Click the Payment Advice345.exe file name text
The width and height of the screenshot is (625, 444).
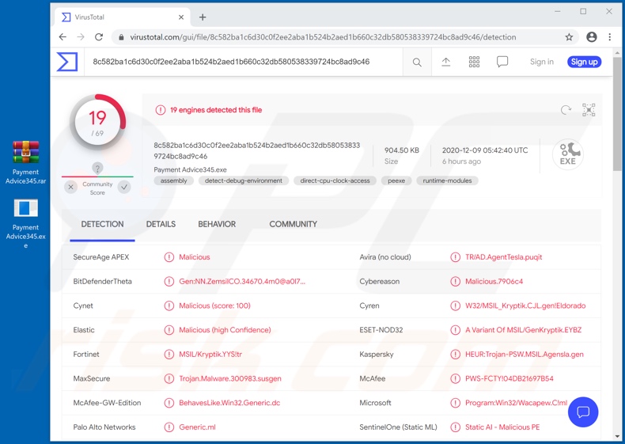coord(190,169)
